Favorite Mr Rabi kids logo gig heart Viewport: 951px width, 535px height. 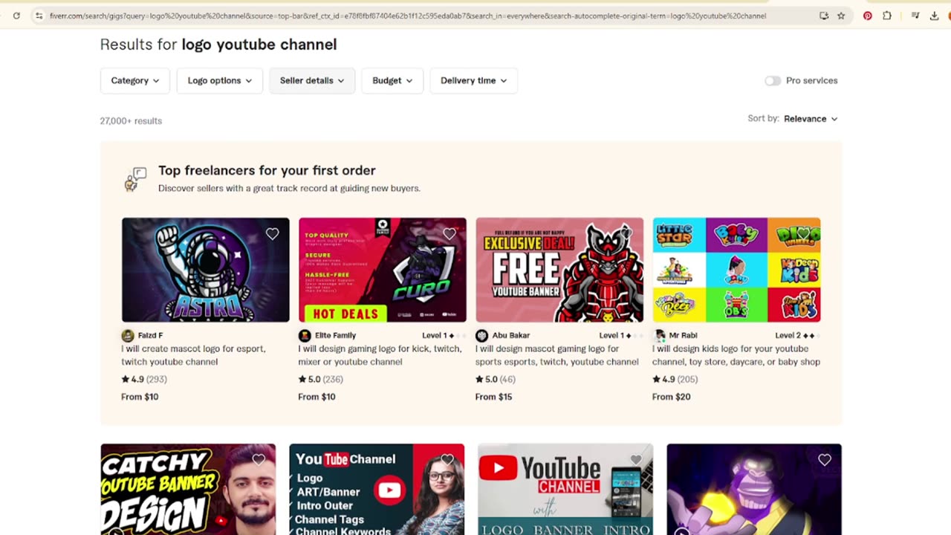803,234
